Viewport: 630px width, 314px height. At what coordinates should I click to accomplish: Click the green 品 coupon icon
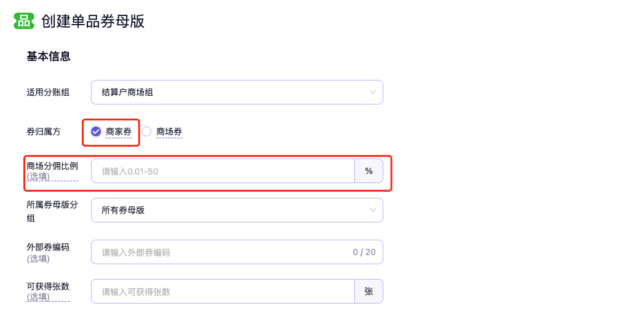[24, 21]
